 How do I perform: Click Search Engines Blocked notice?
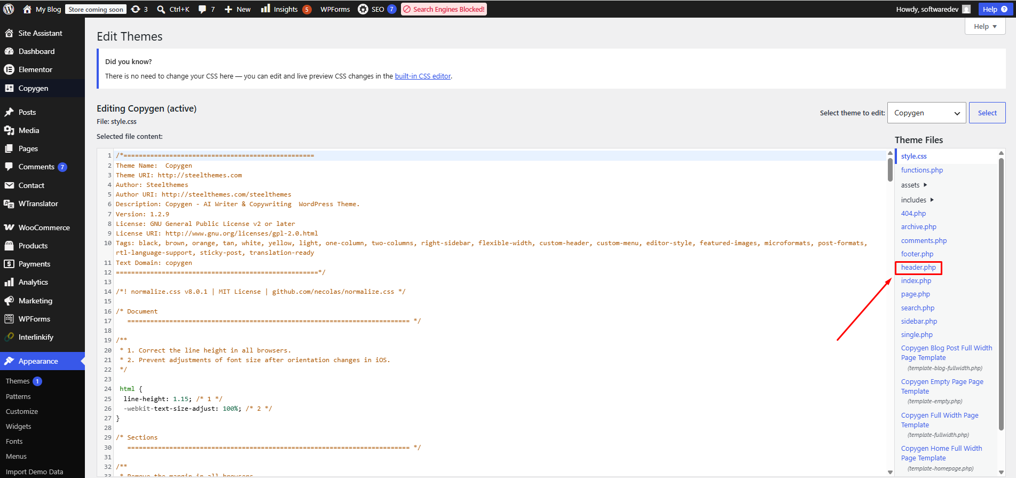(444, 9)
